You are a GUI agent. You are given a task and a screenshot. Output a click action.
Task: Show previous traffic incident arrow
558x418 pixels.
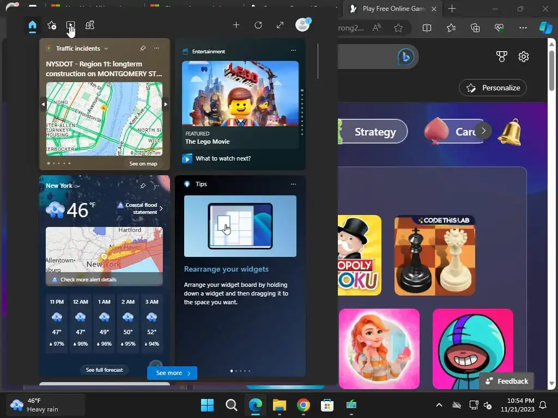(x=43, y=104)
